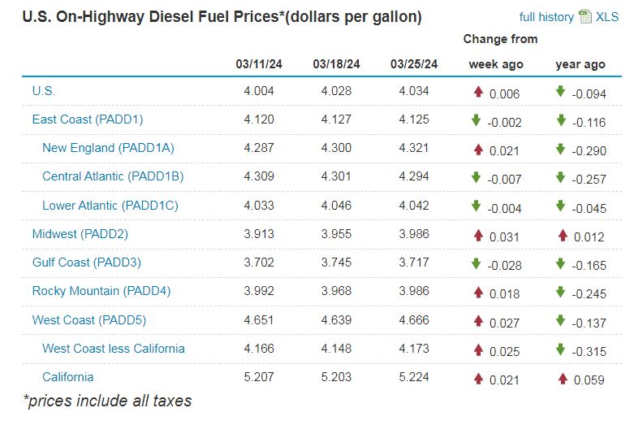This screenshot has width=634, height=434.
Task: Click West Coast less California link
Action: tap(114, 349)
